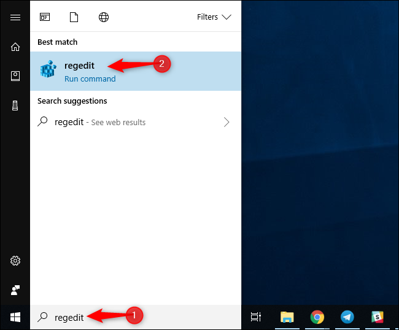Viewport: 399px width, 330px height.
Task: Click the regedit Registry Editor cube icon
Action: tap(48, 69)
